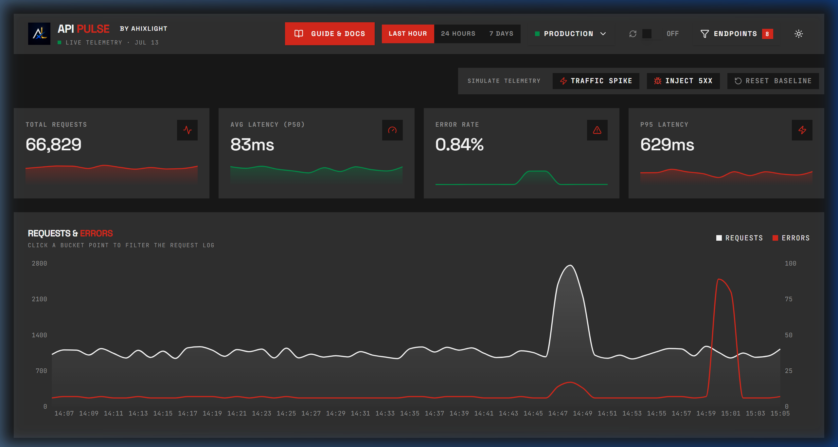Image resolution: width=838 pixels, height=447 pixels.
Task: Click the API Pulse logo icon
Action: (x=39, y=34)
